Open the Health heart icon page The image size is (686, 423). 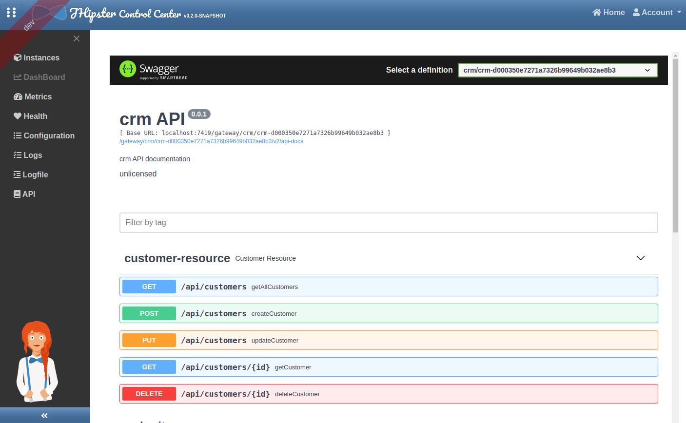click(x=30, y=116)
